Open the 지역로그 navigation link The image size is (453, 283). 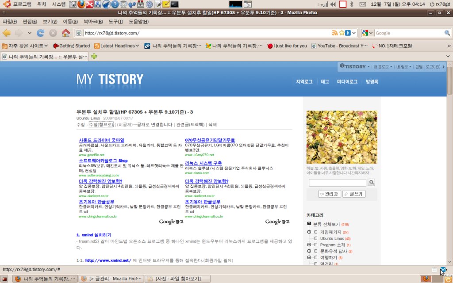coord(304,82)
